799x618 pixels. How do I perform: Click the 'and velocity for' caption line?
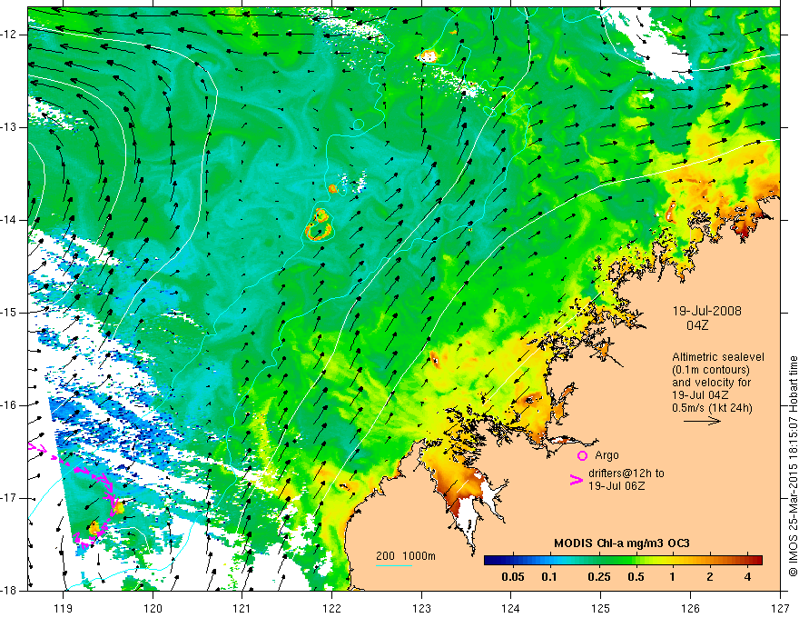point(711,383)
